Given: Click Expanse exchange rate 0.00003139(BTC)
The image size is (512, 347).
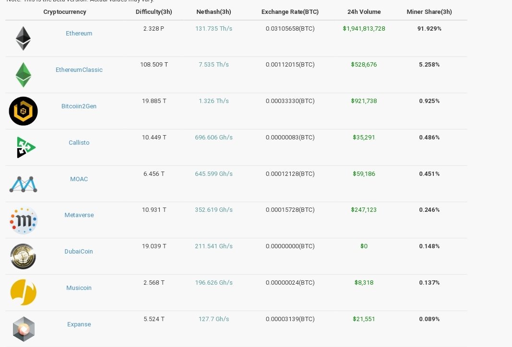Looking at the screenshot, I should 290,319.
